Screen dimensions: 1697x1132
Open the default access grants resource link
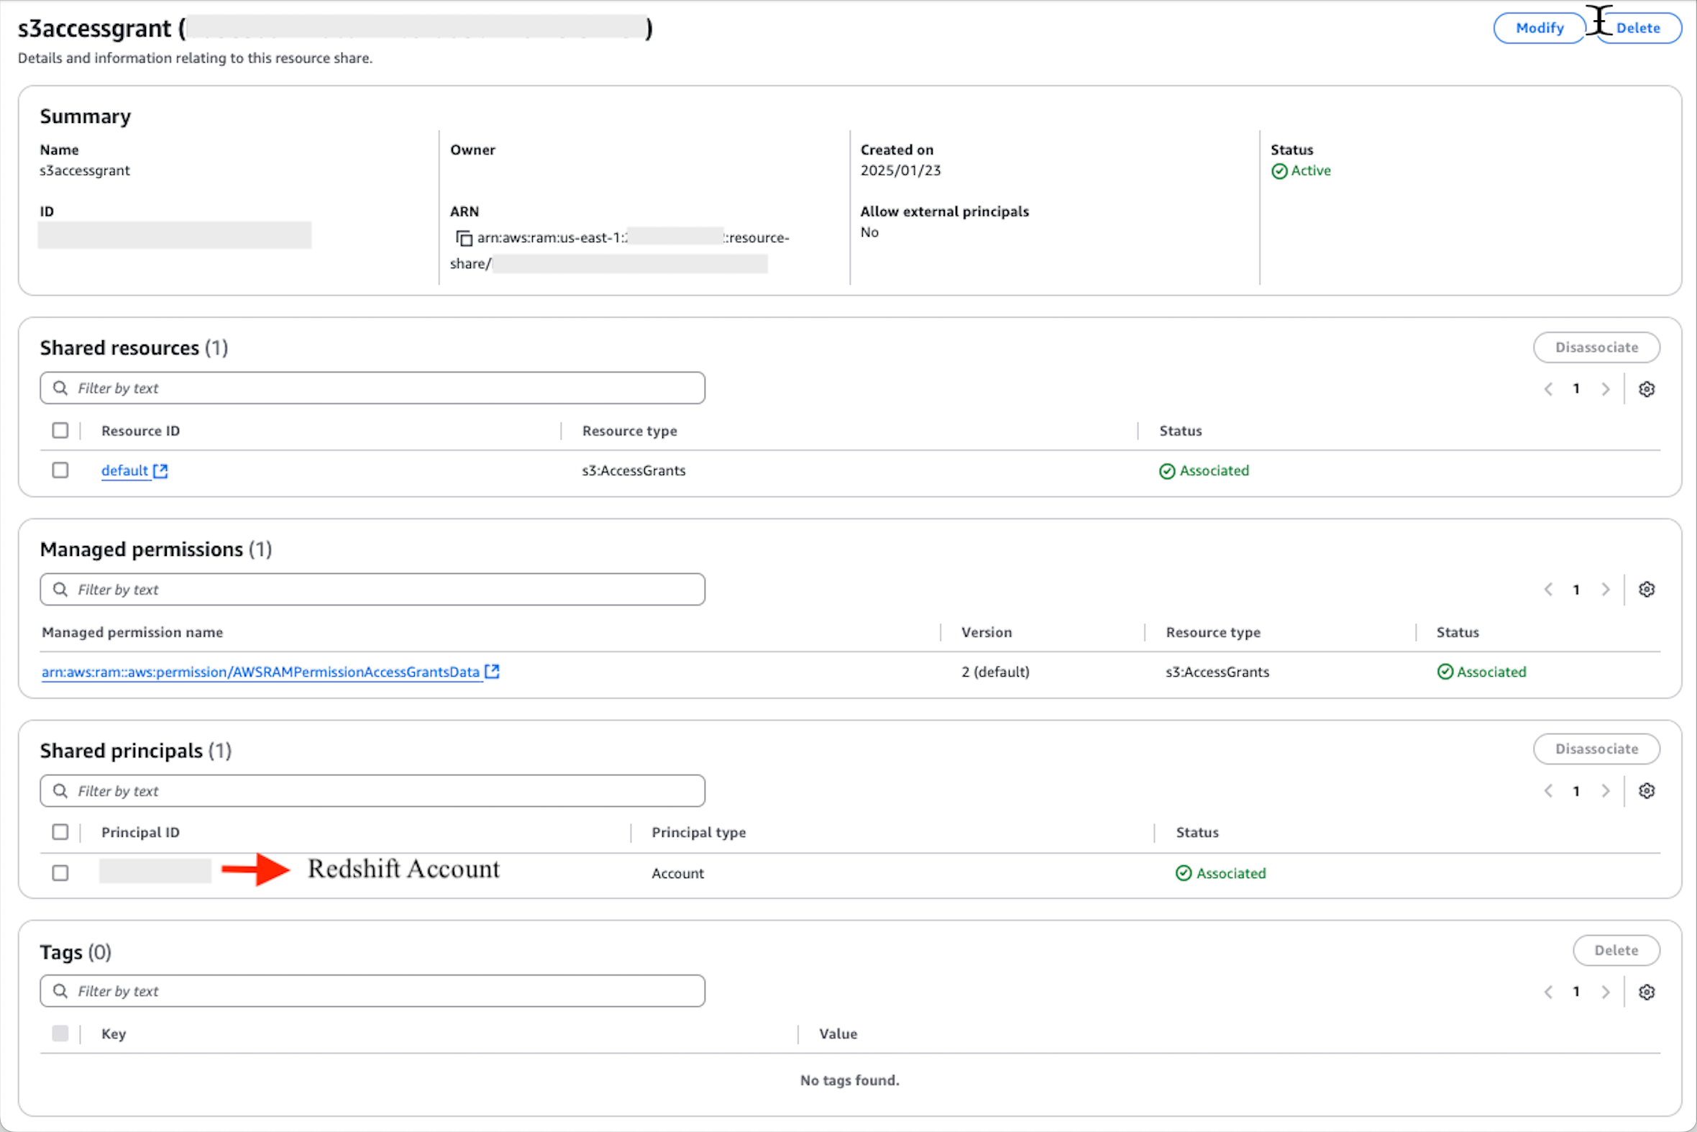point(124,470)
